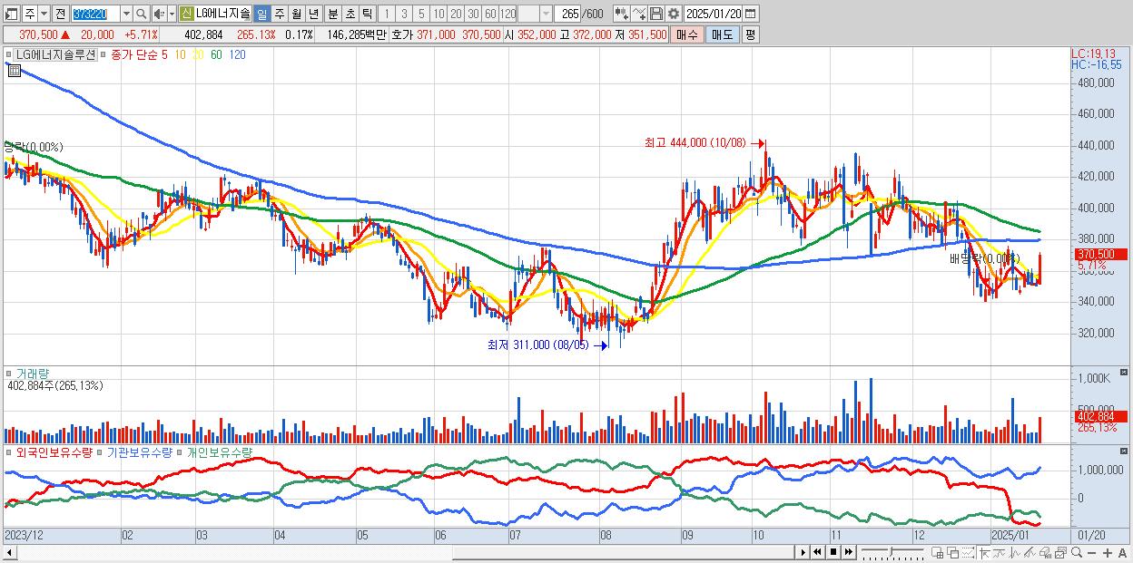The height and width of the screenshot is (563, 1133).
Task: Open the stock code history dropdown
Action: pos(126,15)
